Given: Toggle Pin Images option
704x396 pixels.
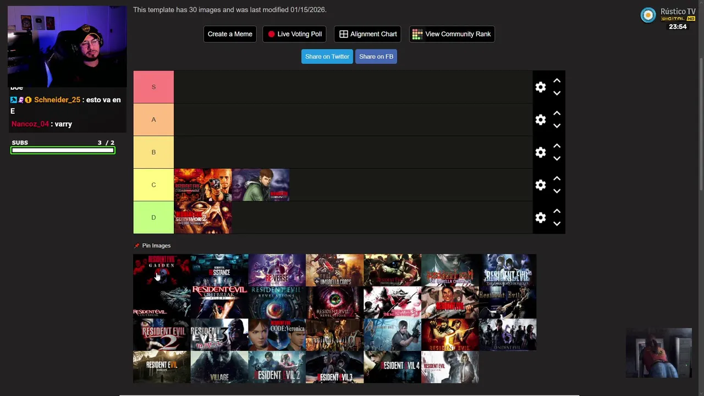Looking at the screenshot, I should (x=152, y=246).
